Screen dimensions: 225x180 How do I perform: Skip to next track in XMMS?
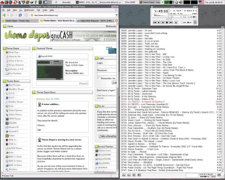coord(171,22)
